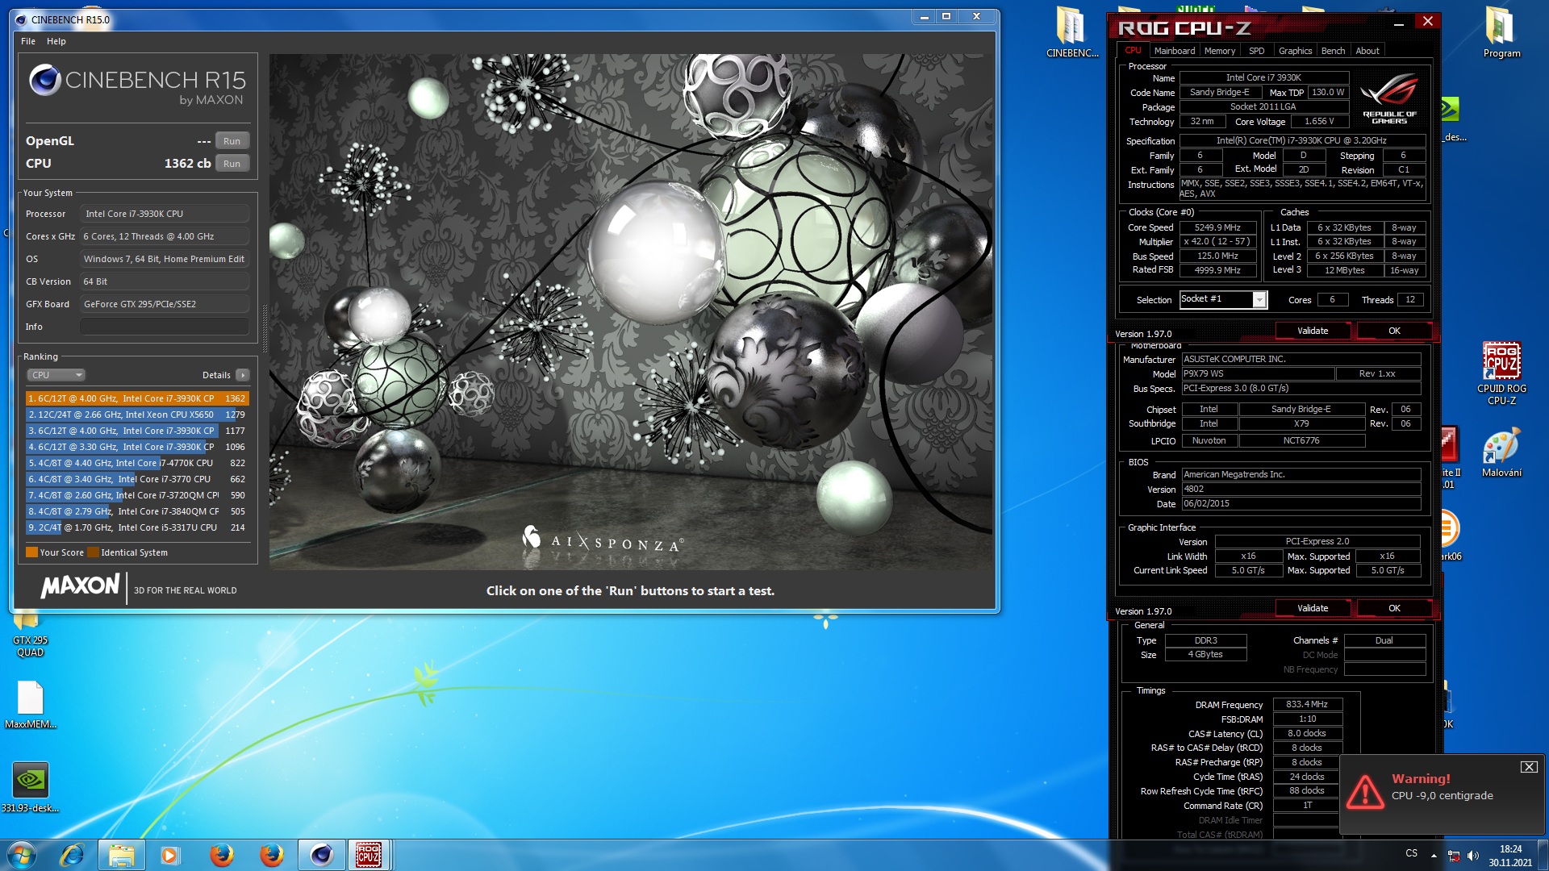Run the OpenGL benchmark
The height and width of the screenshot is (871, 1549).
(x=232, y=141)
